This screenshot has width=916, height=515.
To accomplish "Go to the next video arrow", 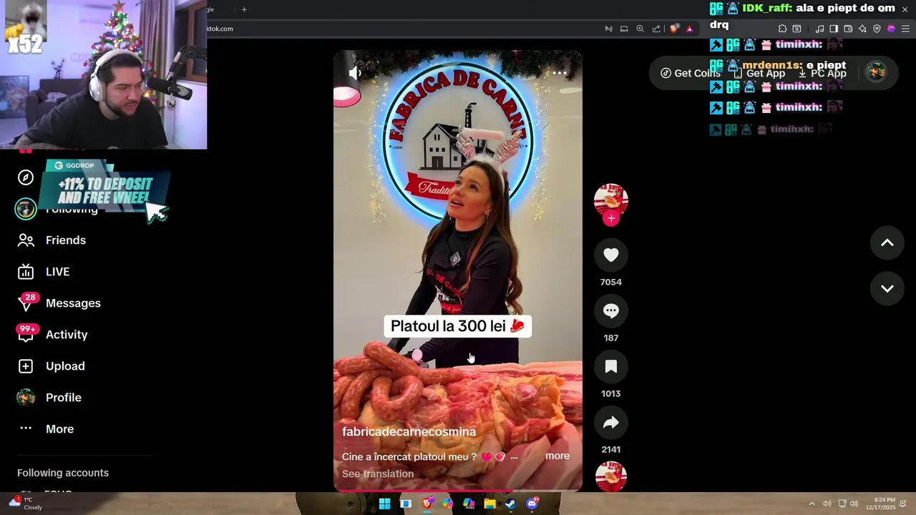I will point(887,288).
